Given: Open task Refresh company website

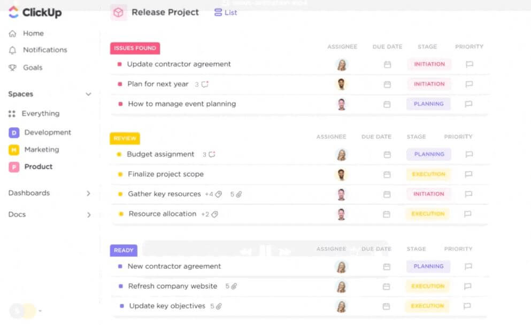Looking at the screenshot, I should (x=172, y=286).
